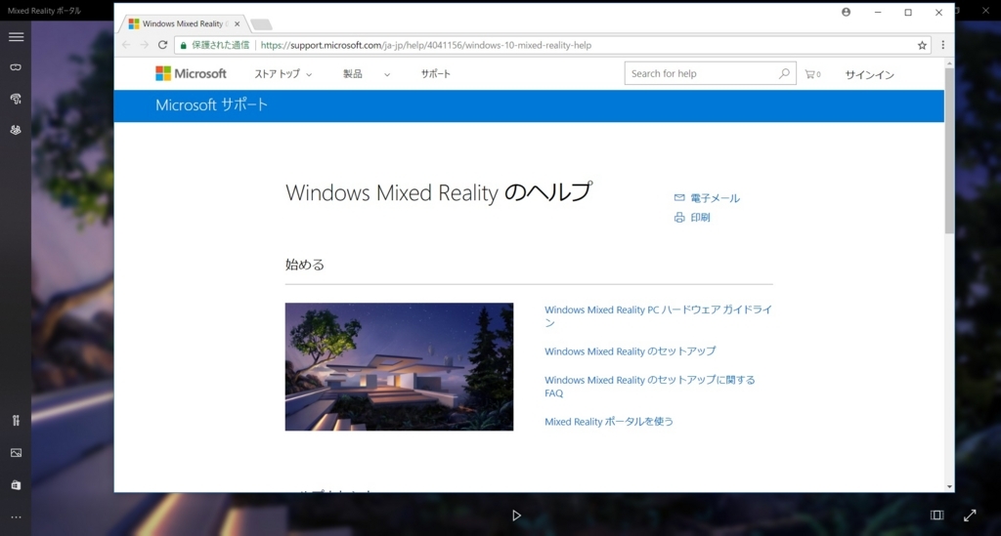The image size is (1001, 536).
Task: Click the Microsoft サポート banner title
Action: (211, 105)
